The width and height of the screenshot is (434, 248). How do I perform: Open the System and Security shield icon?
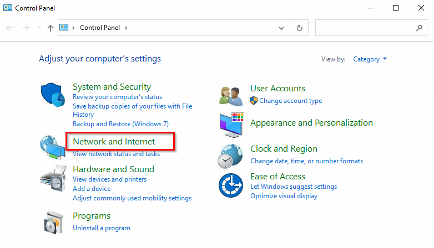click(x=53, y=95)
